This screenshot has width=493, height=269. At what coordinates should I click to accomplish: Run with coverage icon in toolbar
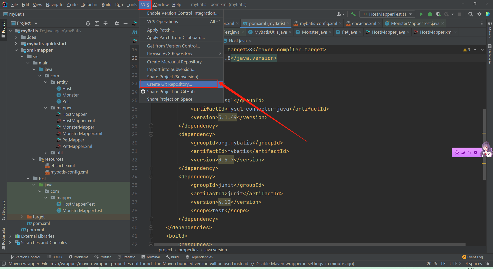click(x=438, y=14)
